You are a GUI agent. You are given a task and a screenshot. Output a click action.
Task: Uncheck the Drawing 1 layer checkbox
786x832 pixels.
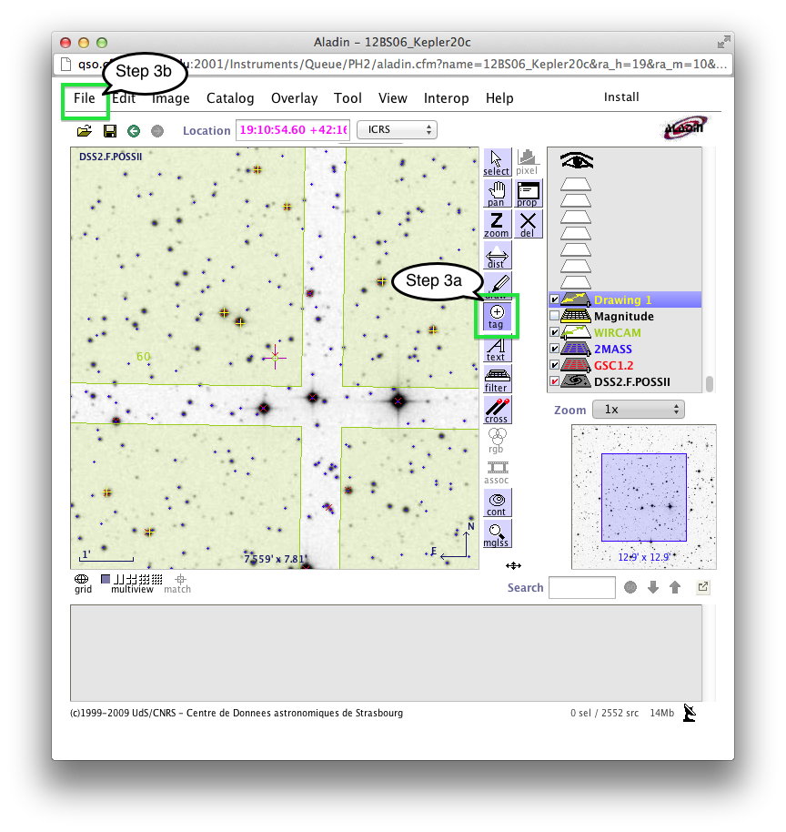coord(554,299)
